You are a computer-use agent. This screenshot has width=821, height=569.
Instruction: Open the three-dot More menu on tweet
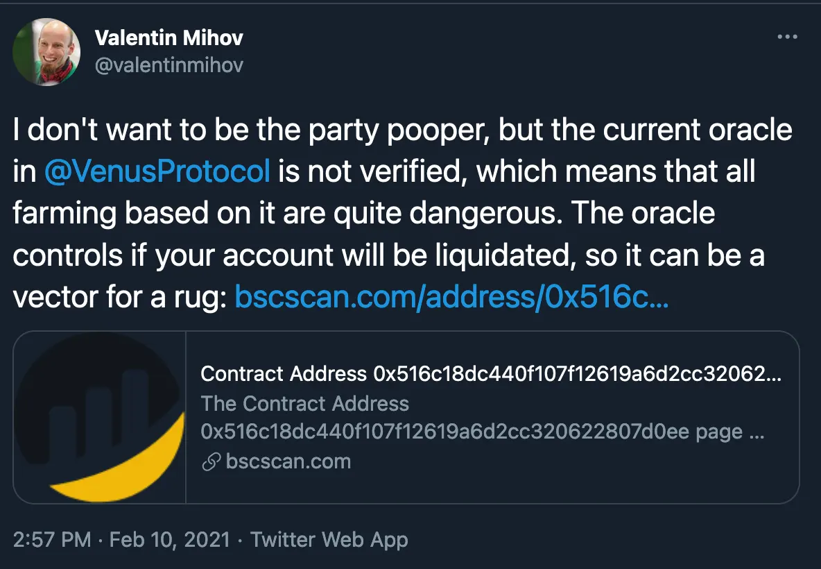coord(787,37)
